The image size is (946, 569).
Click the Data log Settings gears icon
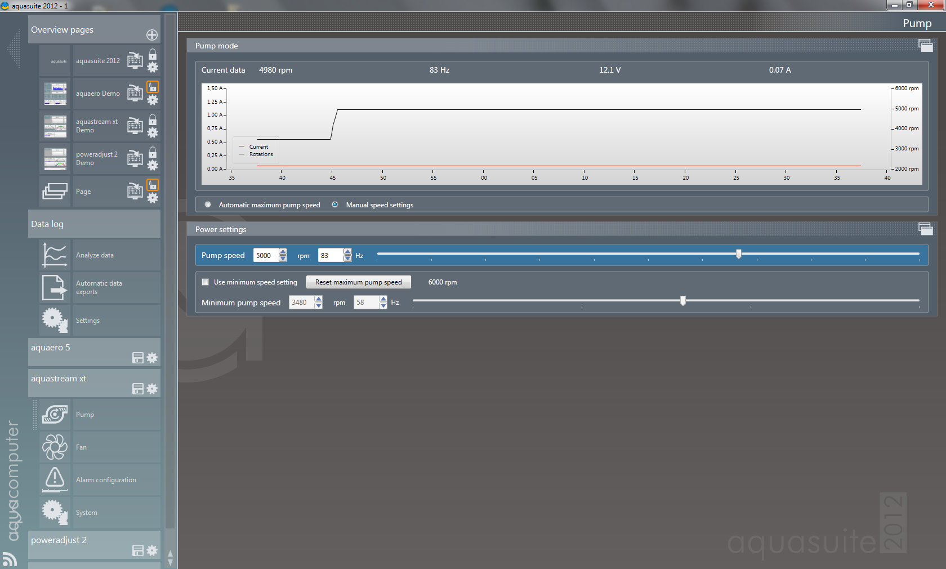click(55, 320)
